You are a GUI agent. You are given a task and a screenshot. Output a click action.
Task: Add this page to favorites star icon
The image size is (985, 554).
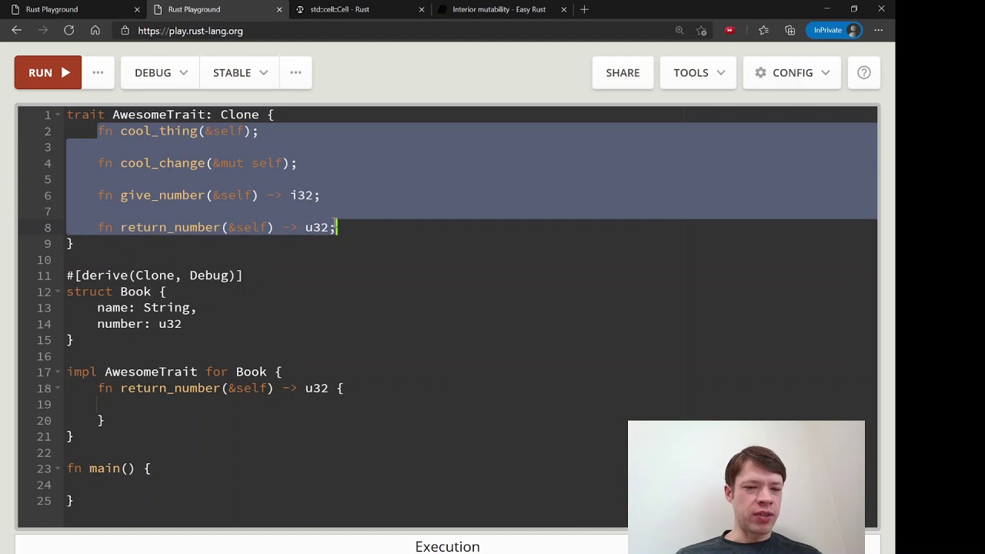pos(702,30)
